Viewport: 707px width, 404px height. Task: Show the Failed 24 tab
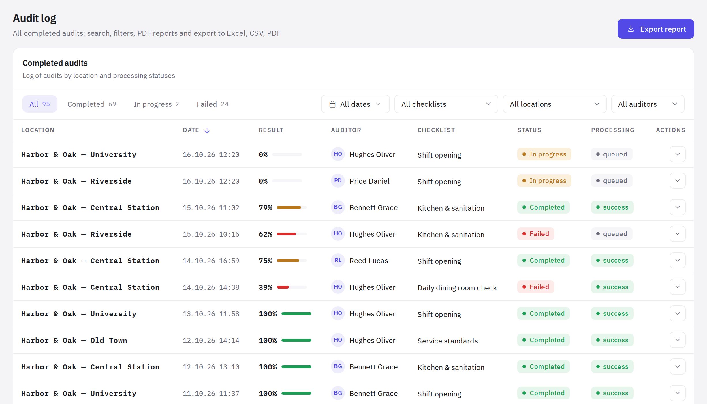coord(213,104)
